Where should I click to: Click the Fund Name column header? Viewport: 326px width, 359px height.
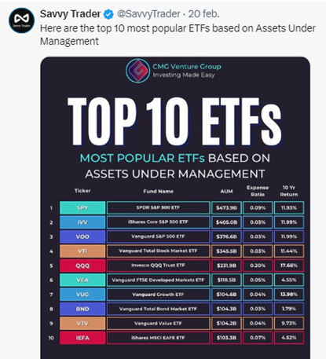pyautogui.click(x=158, y=192)
